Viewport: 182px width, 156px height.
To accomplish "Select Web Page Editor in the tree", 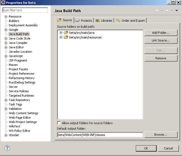I will tap(20, 118).
